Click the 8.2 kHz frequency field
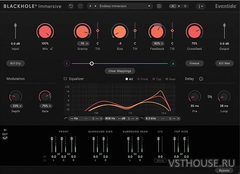The height and width of the screenshot is (174, 240). tap(151, 118)
